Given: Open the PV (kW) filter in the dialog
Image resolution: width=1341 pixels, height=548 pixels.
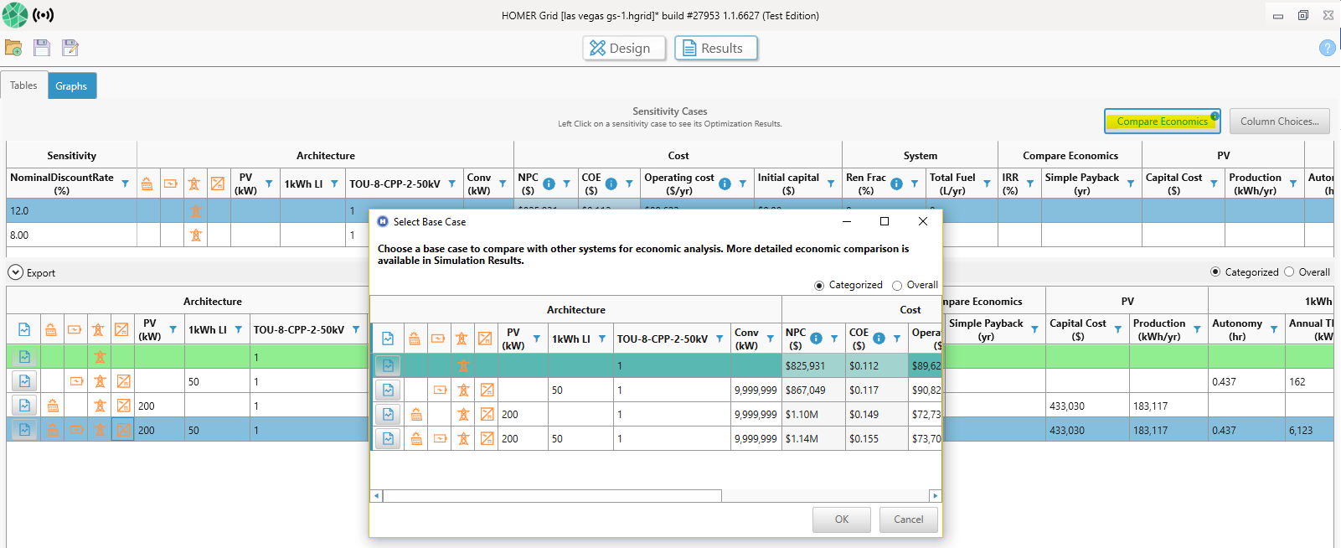Looking at the screenshot, I should (x=537, y=339).
